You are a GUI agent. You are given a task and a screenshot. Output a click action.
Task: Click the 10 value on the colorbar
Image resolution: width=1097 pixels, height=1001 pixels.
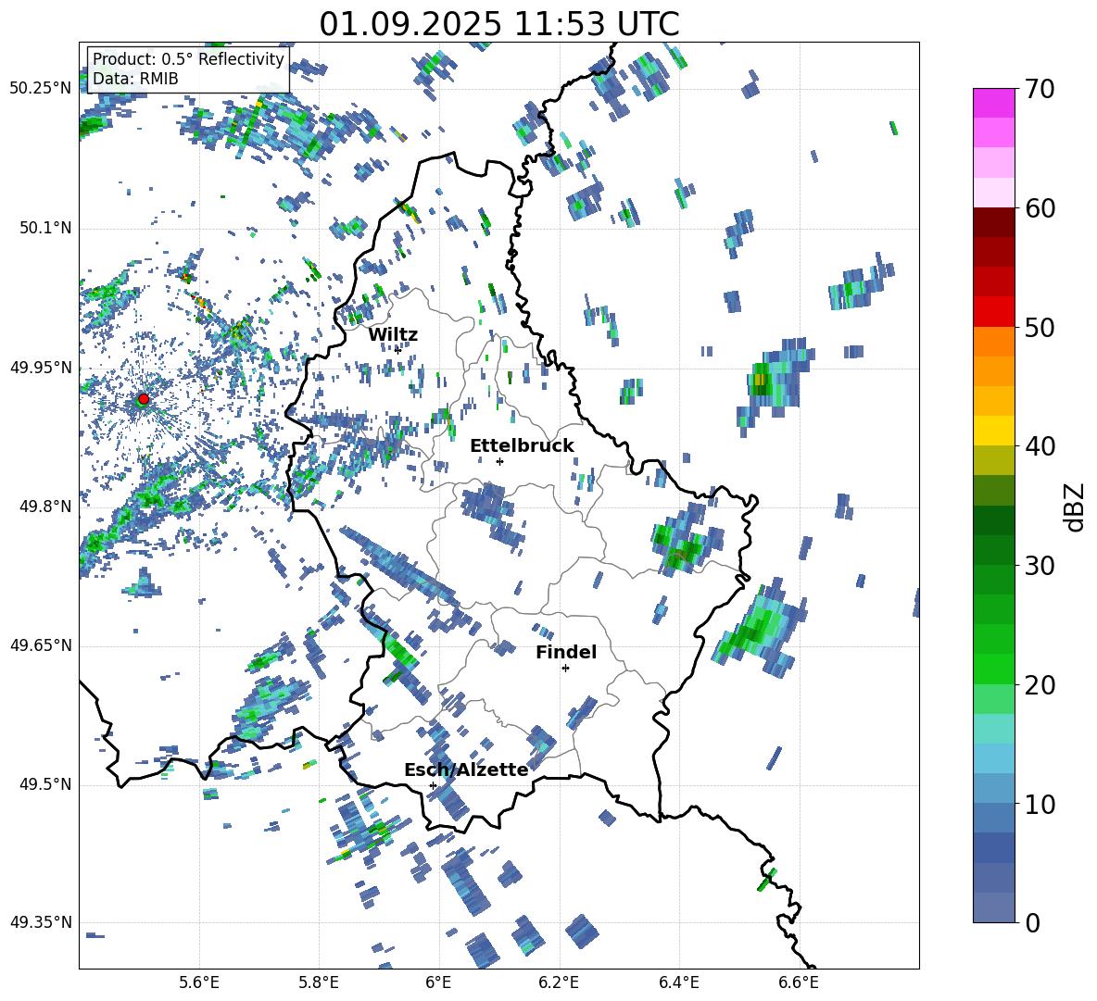1040,804
